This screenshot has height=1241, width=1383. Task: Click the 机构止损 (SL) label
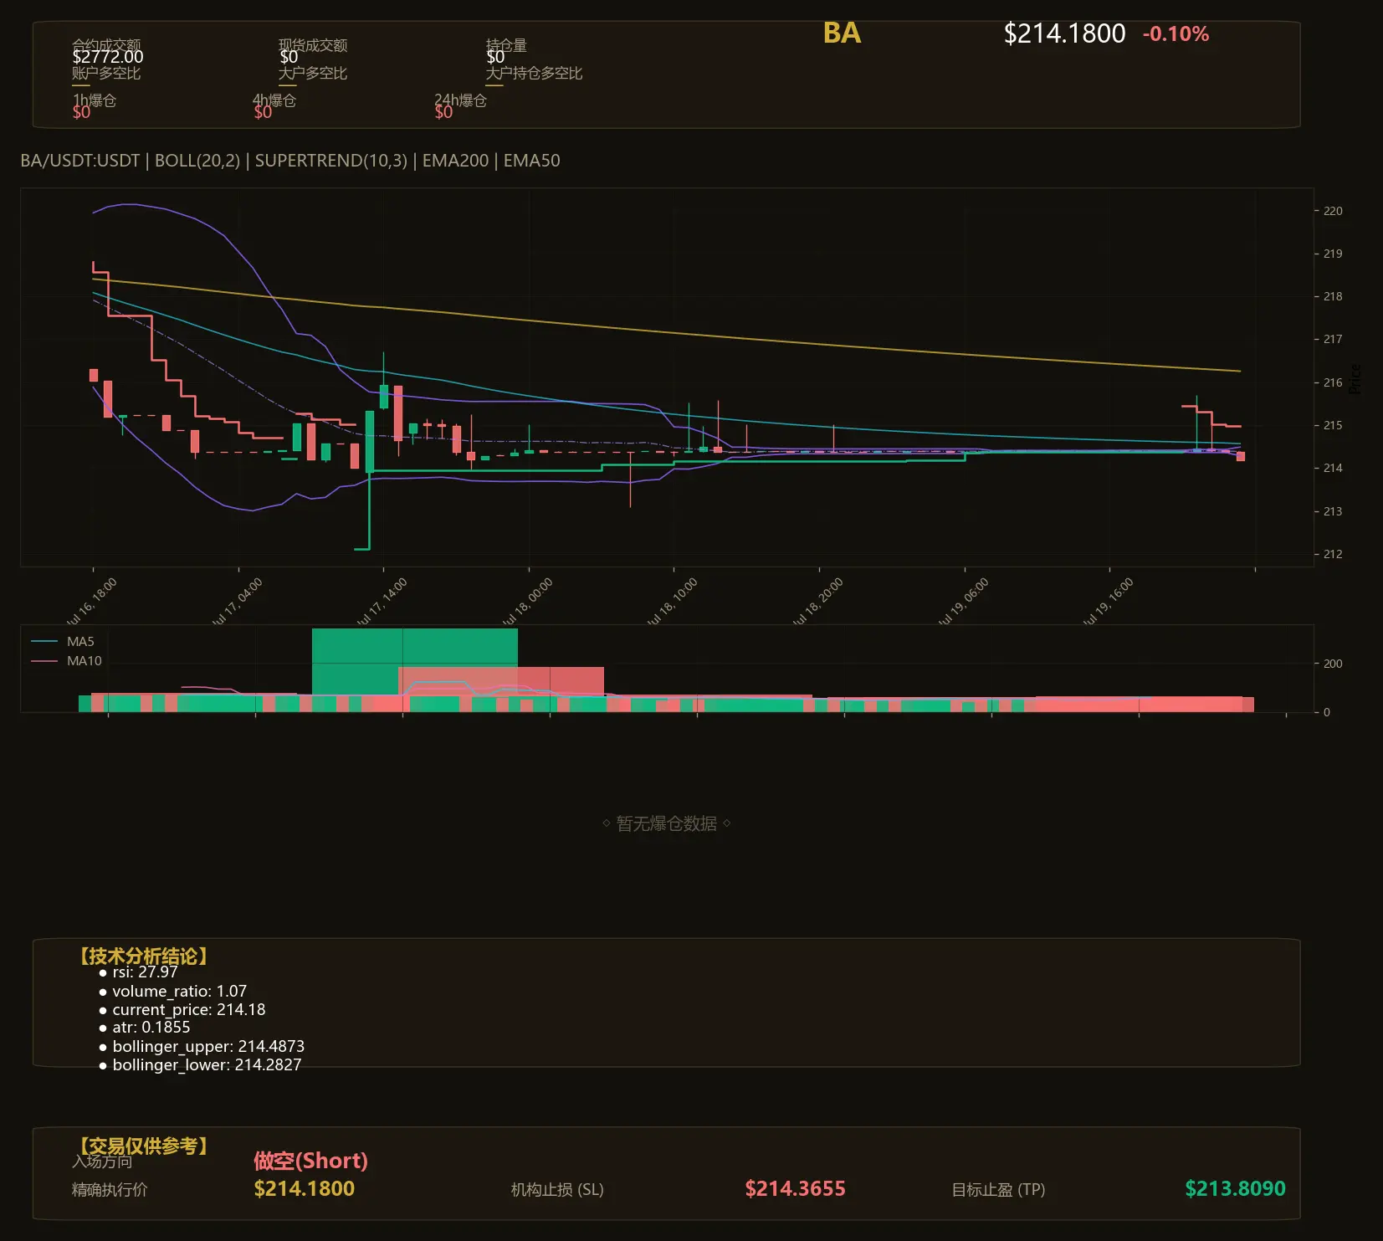point(557,1190)
